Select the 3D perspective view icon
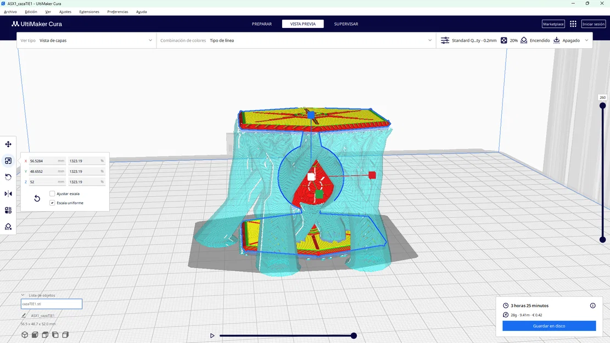 pos(24,334)
